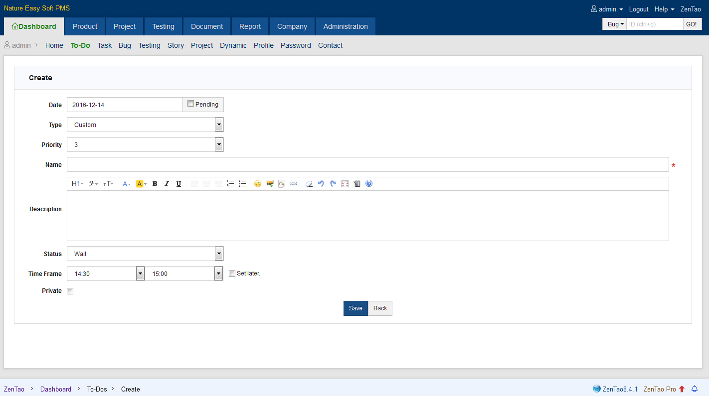Apply ordered numbered list formatting
This screenshot has width=709, height=396.
pyautogui.click(x=230, y=184)
